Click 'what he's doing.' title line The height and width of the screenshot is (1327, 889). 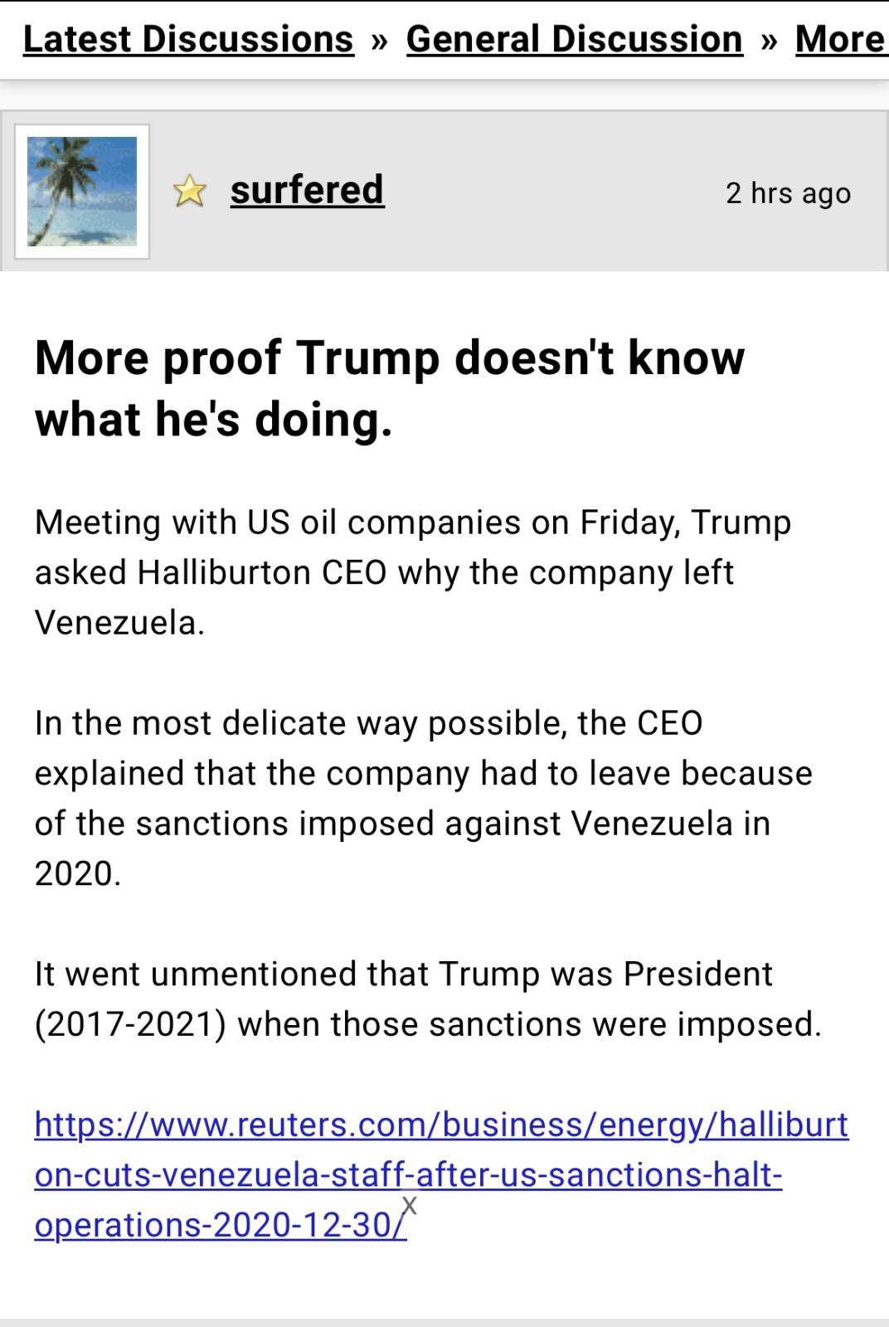point(213,420)
